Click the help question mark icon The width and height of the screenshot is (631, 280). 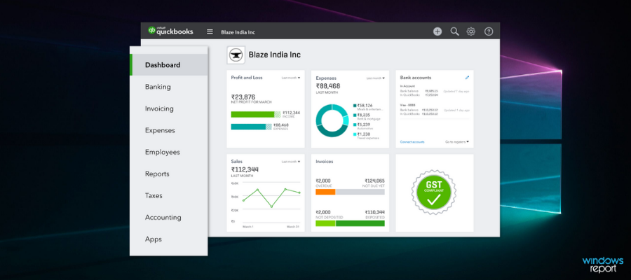tap(489, 31)
